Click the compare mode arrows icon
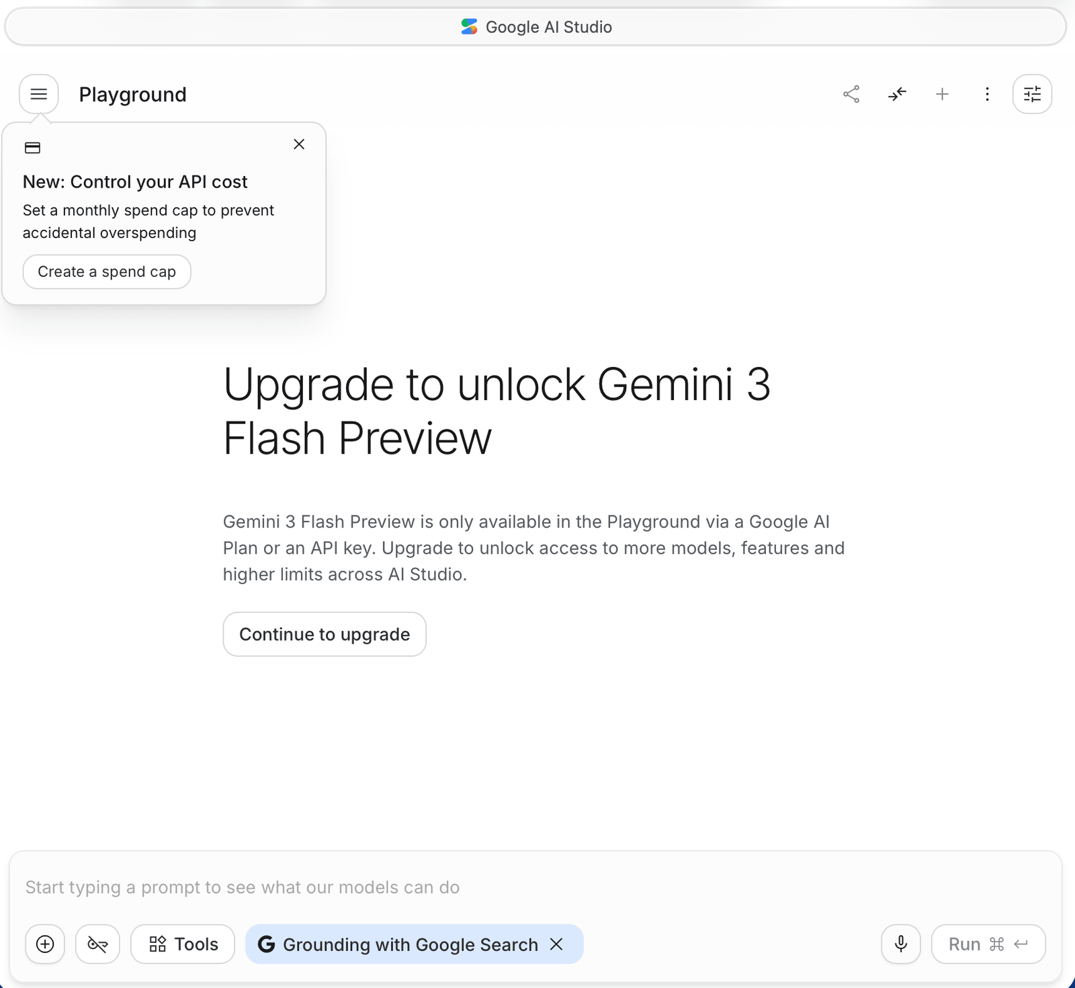Image resolution: width=1075 pixels, height=988 pixels. point(897,94)
